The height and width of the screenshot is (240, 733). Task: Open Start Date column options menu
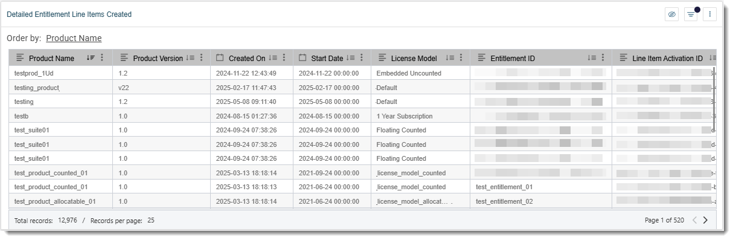[362, 58]
